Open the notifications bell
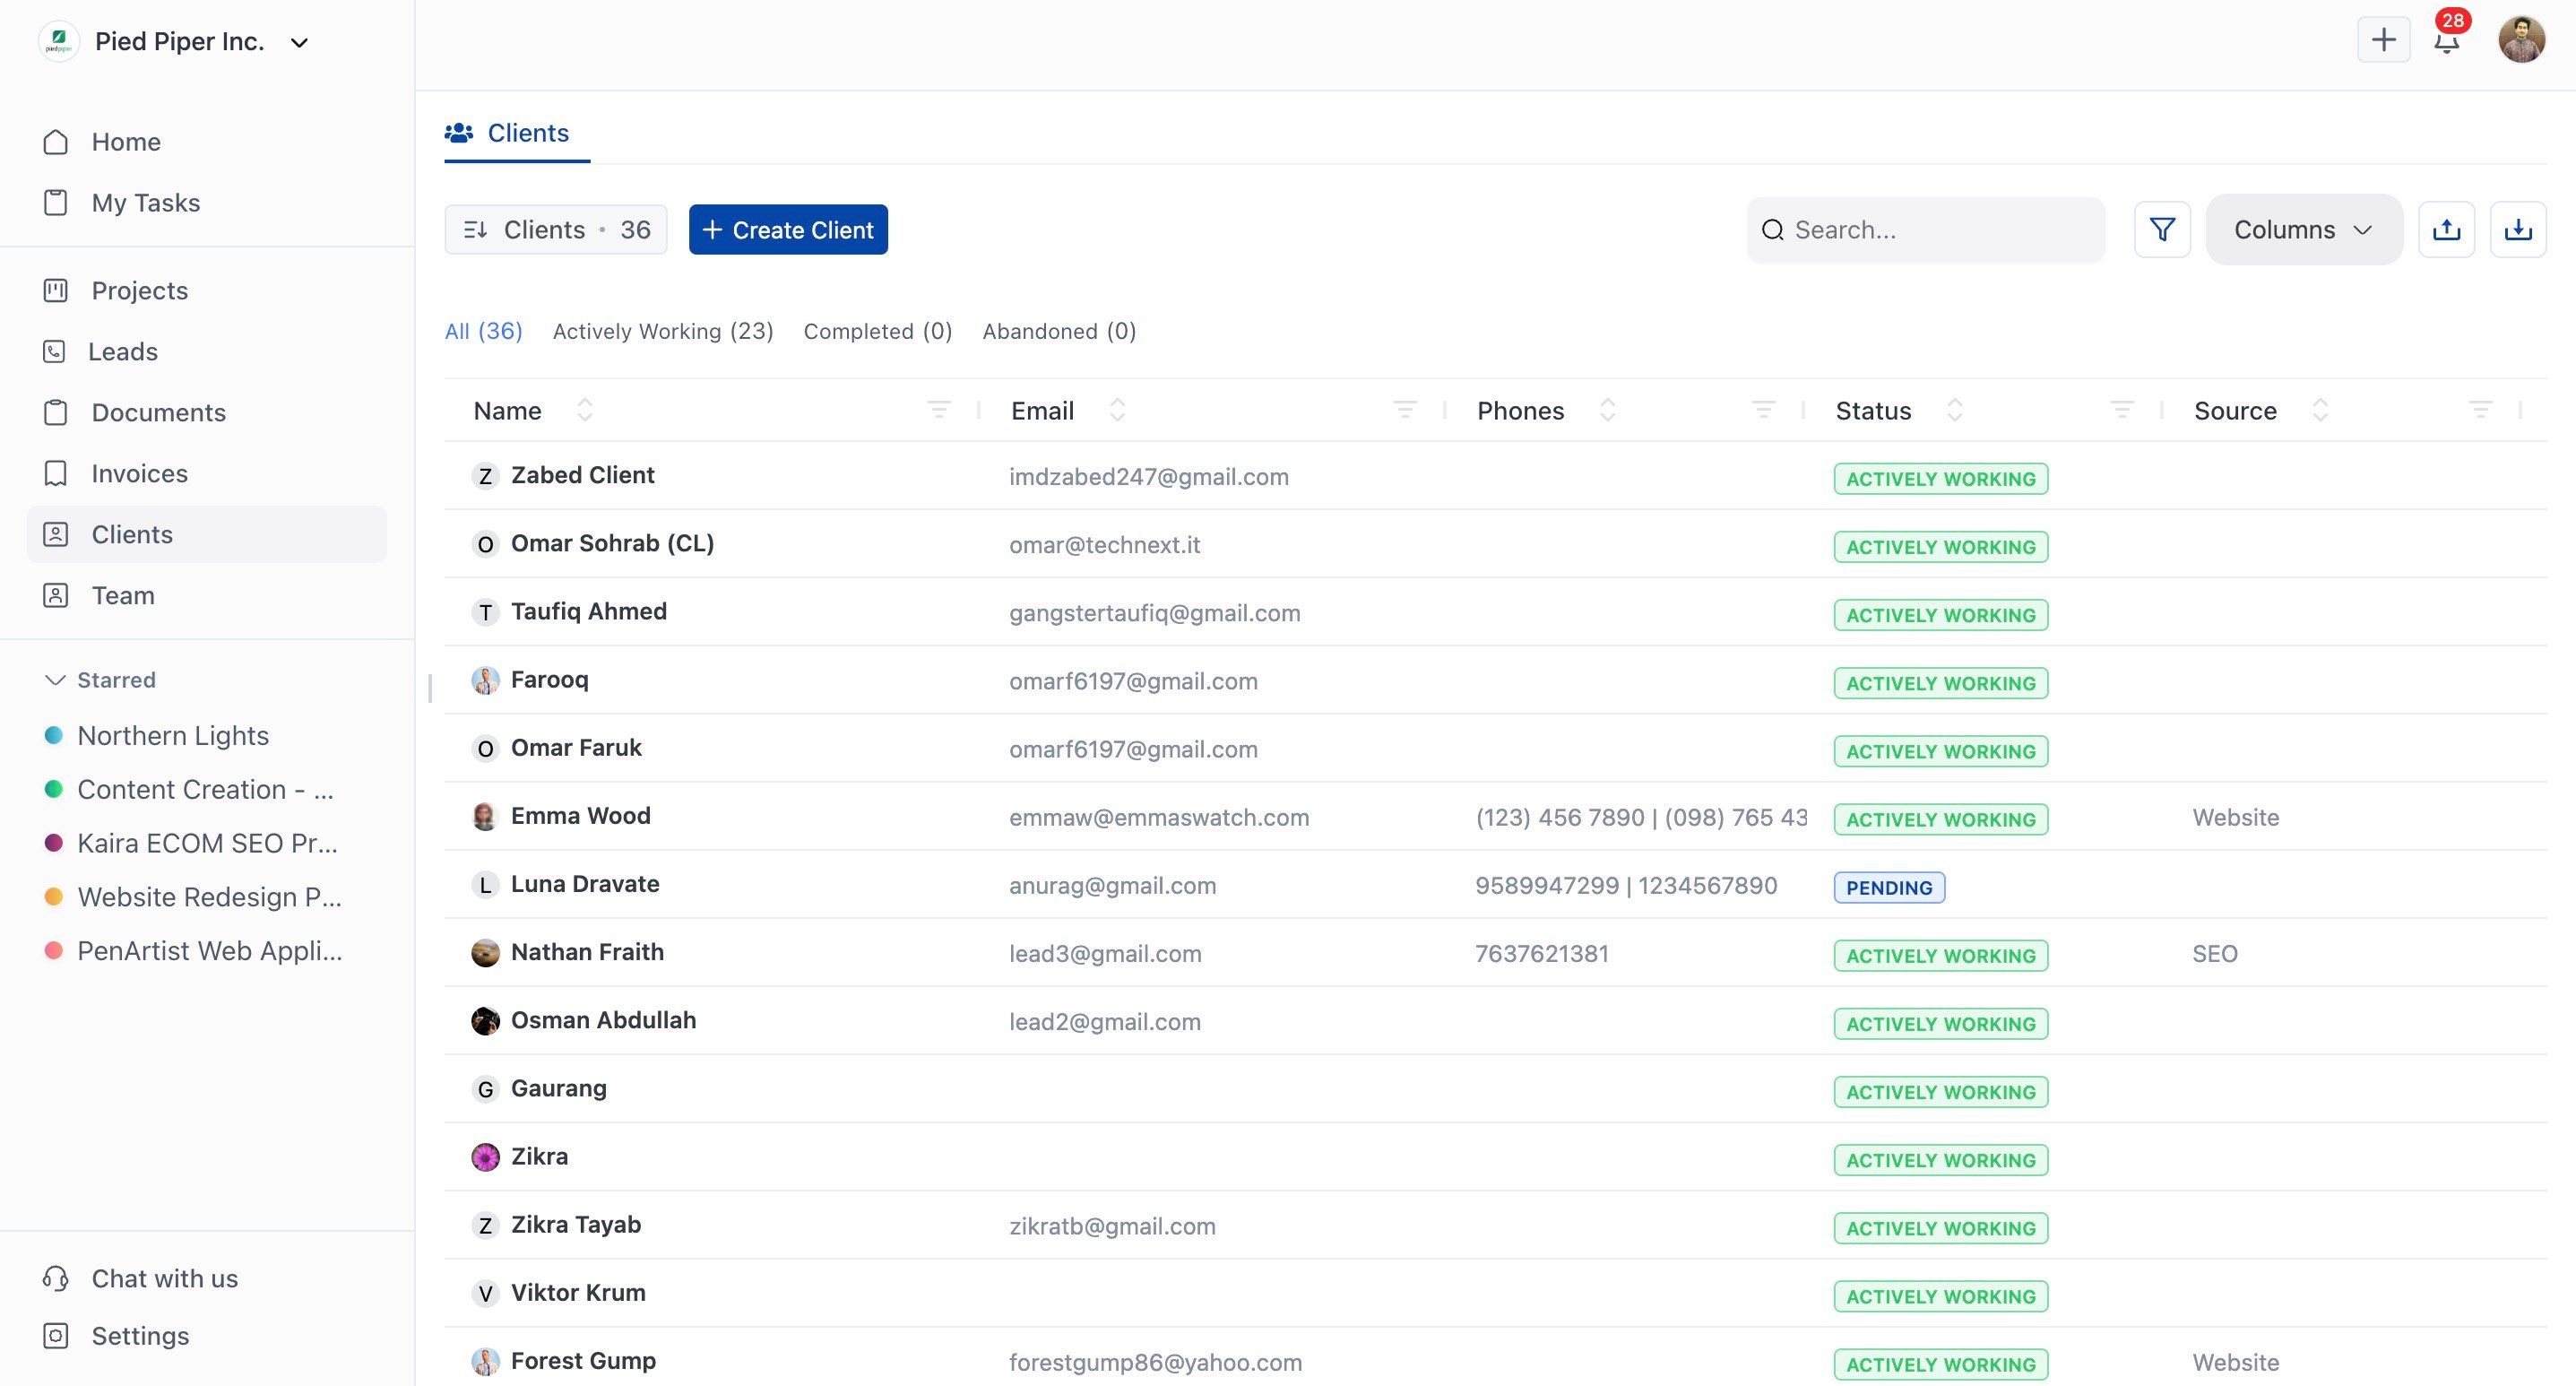Screen dimensions: 2576x1386 point(2446,41)
